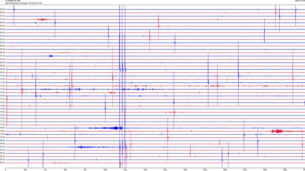The image size is (305, 171).
Task: Select the 03:30 trace time label
Action: [x=3, y=33]
